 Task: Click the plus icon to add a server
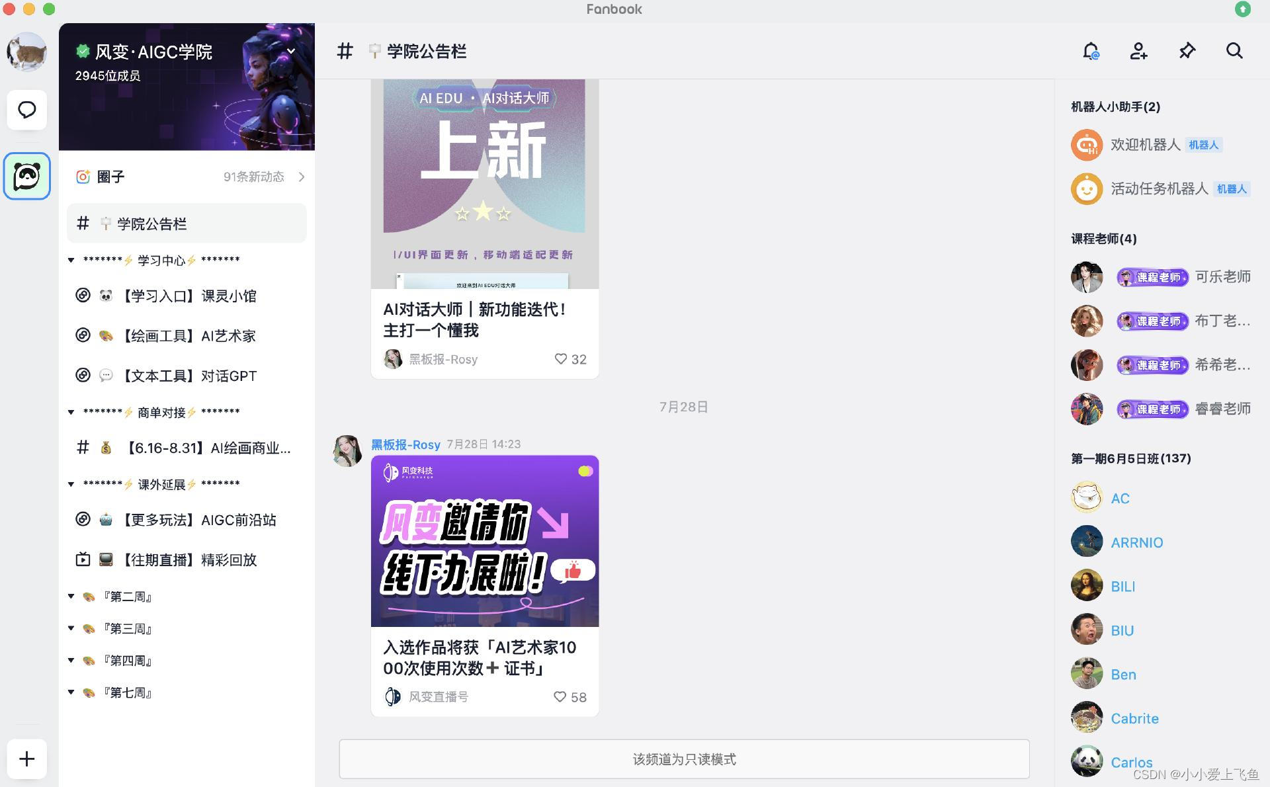pos(26,759)
